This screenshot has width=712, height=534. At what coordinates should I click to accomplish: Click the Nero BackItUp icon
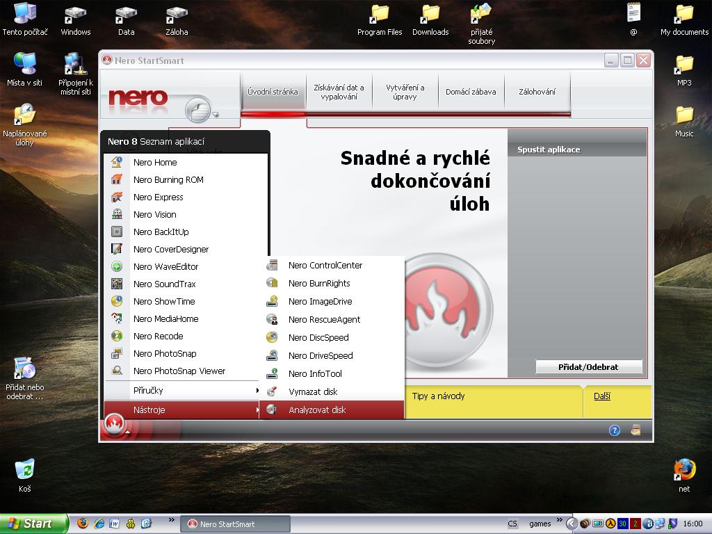click(x=117, y=232)
